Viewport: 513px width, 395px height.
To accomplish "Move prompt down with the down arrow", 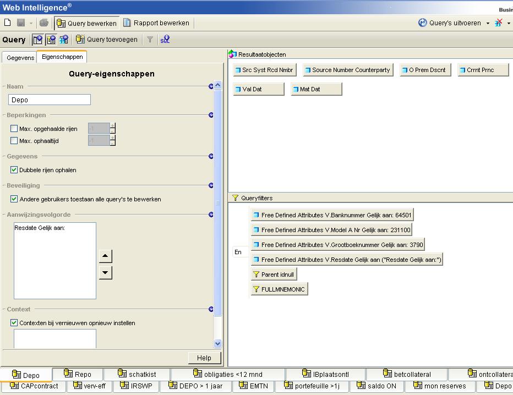I will [x=106, y=272].
